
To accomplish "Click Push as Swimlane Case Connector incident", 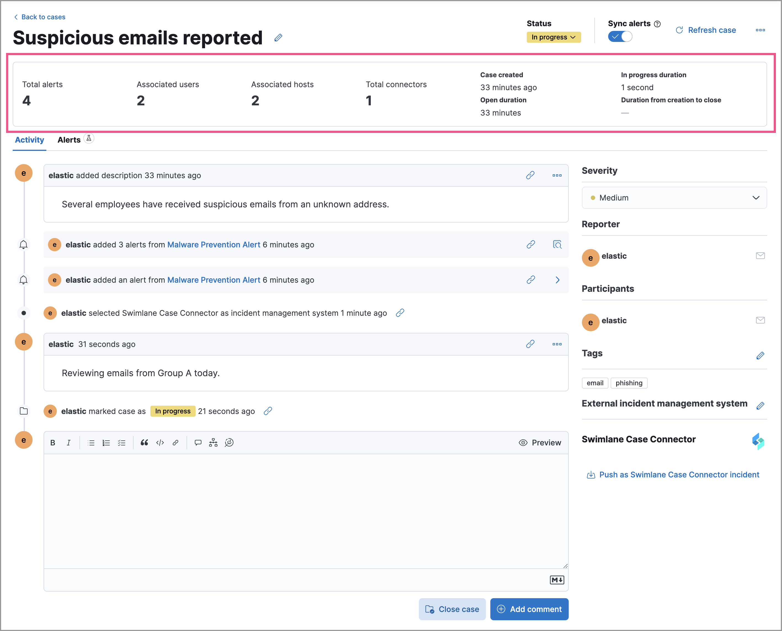I will coord(679,475).
